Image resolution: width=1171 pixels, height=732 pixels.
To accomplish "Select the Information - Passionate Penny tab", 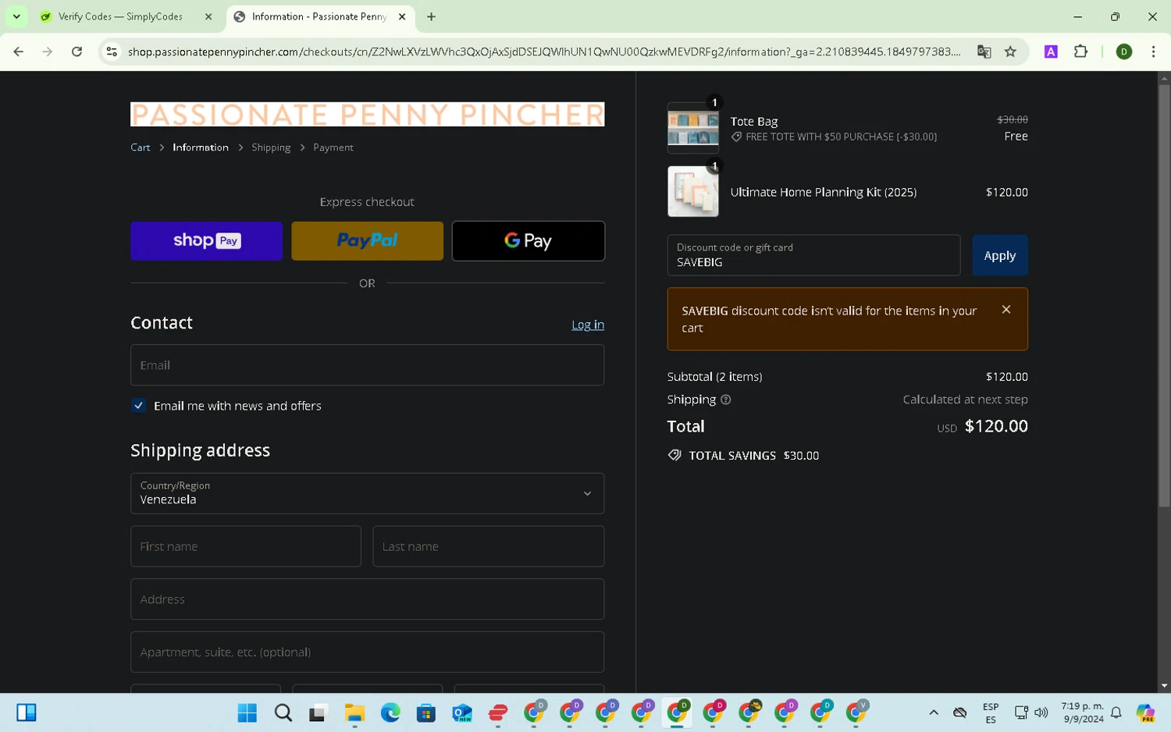I will click(319, 16).
